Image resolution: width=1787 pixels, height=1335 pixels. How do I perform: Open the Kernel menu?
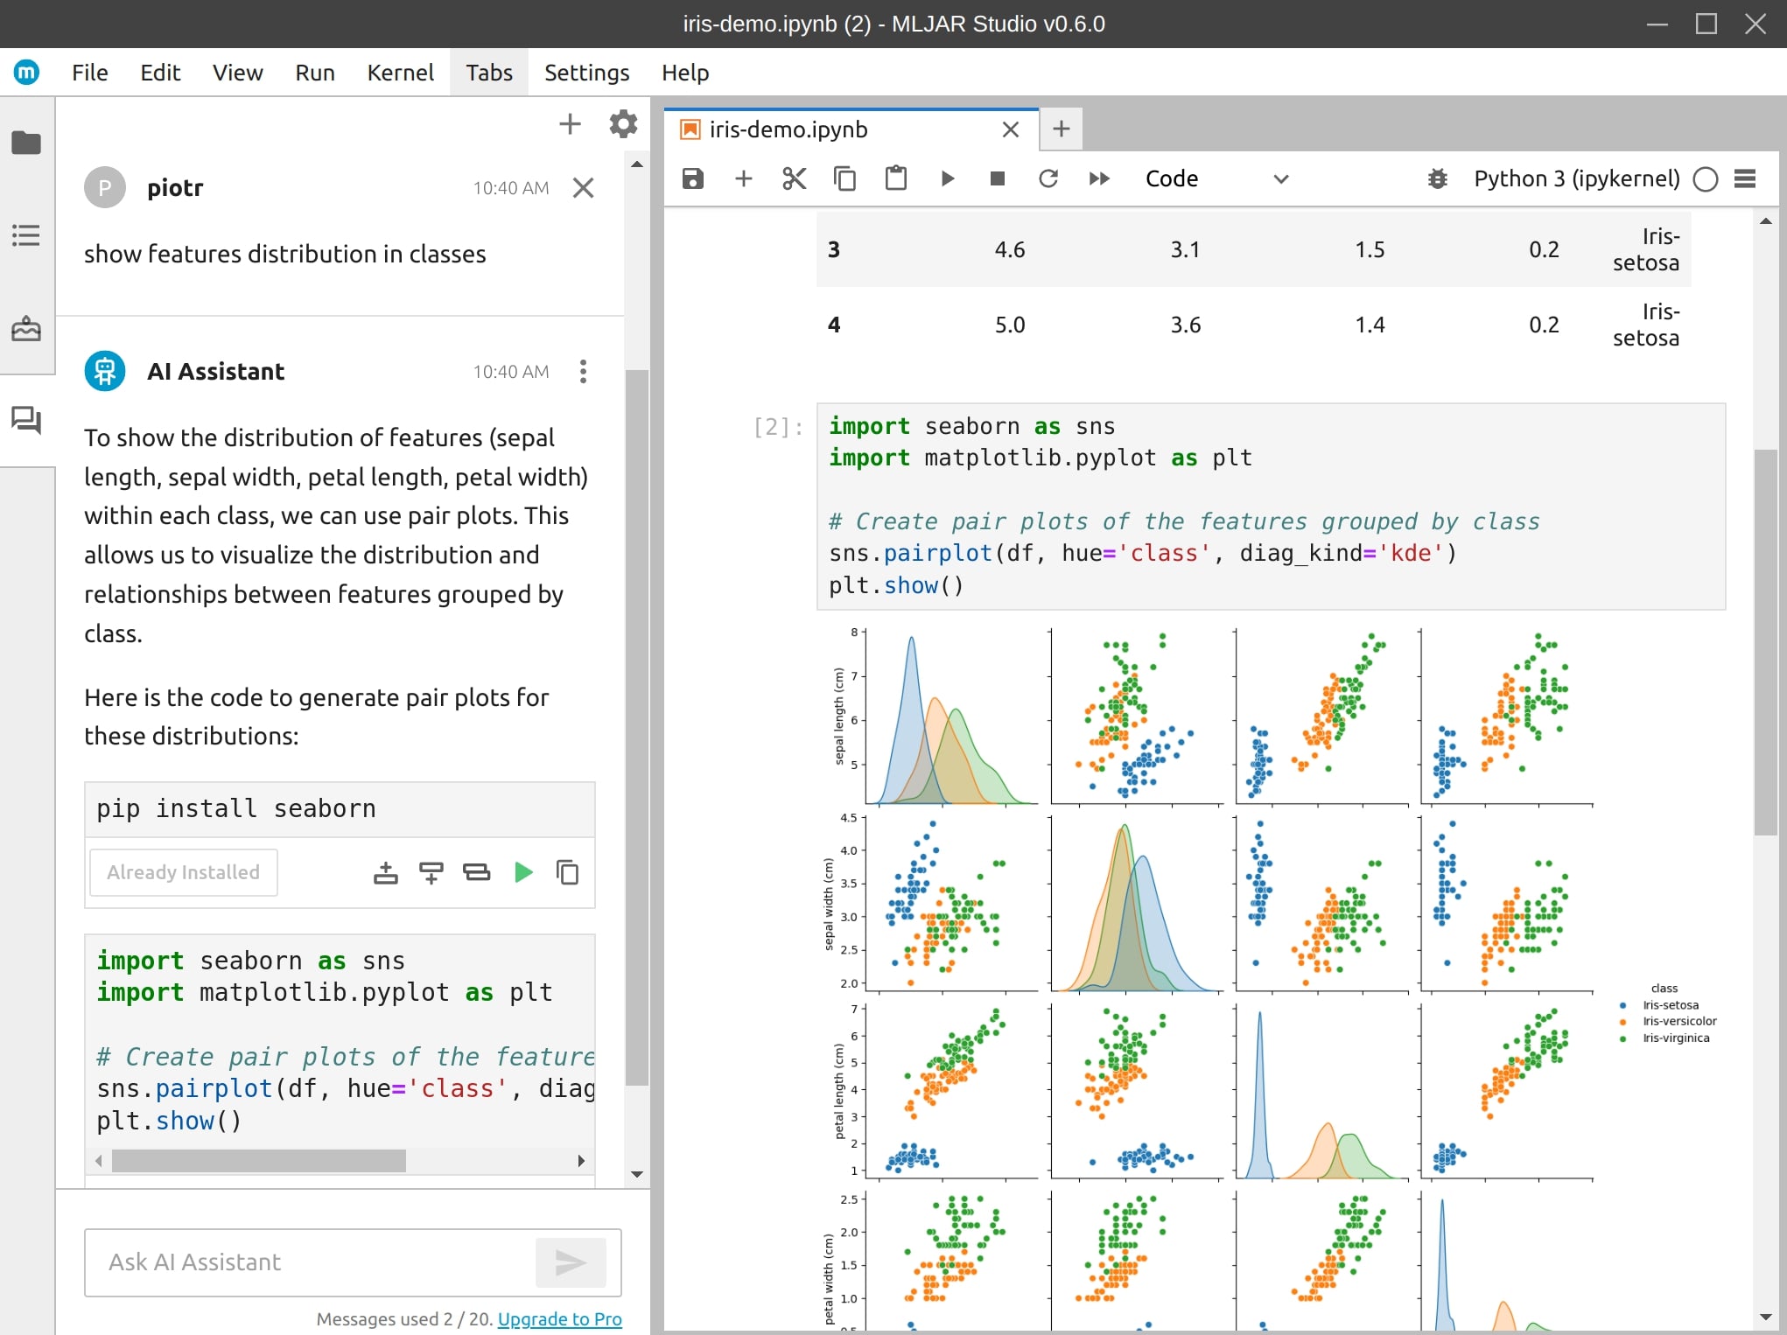tap(398, 73)
